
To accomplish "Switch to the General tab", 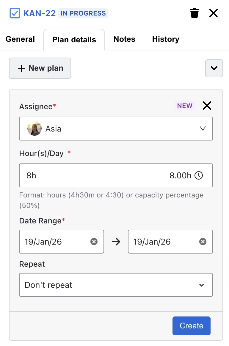I will point(20,39).
